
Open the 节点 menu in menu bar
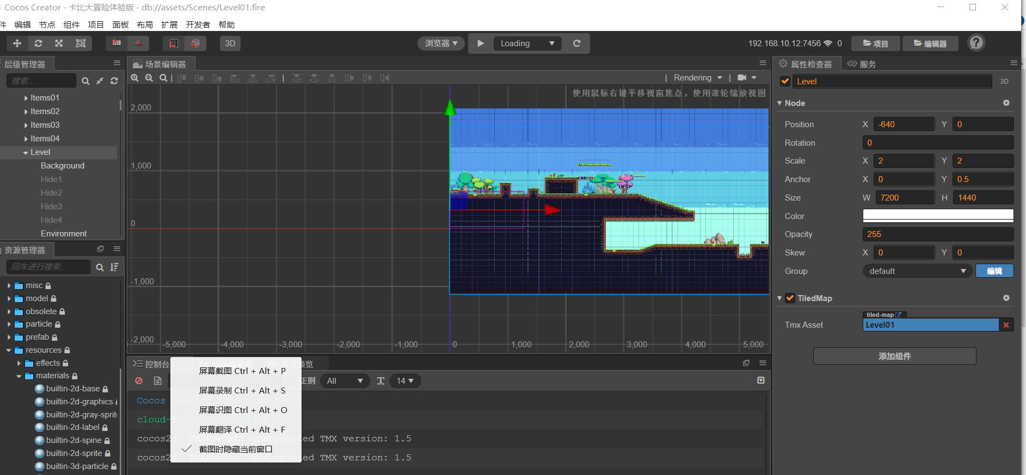click(47, 25)
